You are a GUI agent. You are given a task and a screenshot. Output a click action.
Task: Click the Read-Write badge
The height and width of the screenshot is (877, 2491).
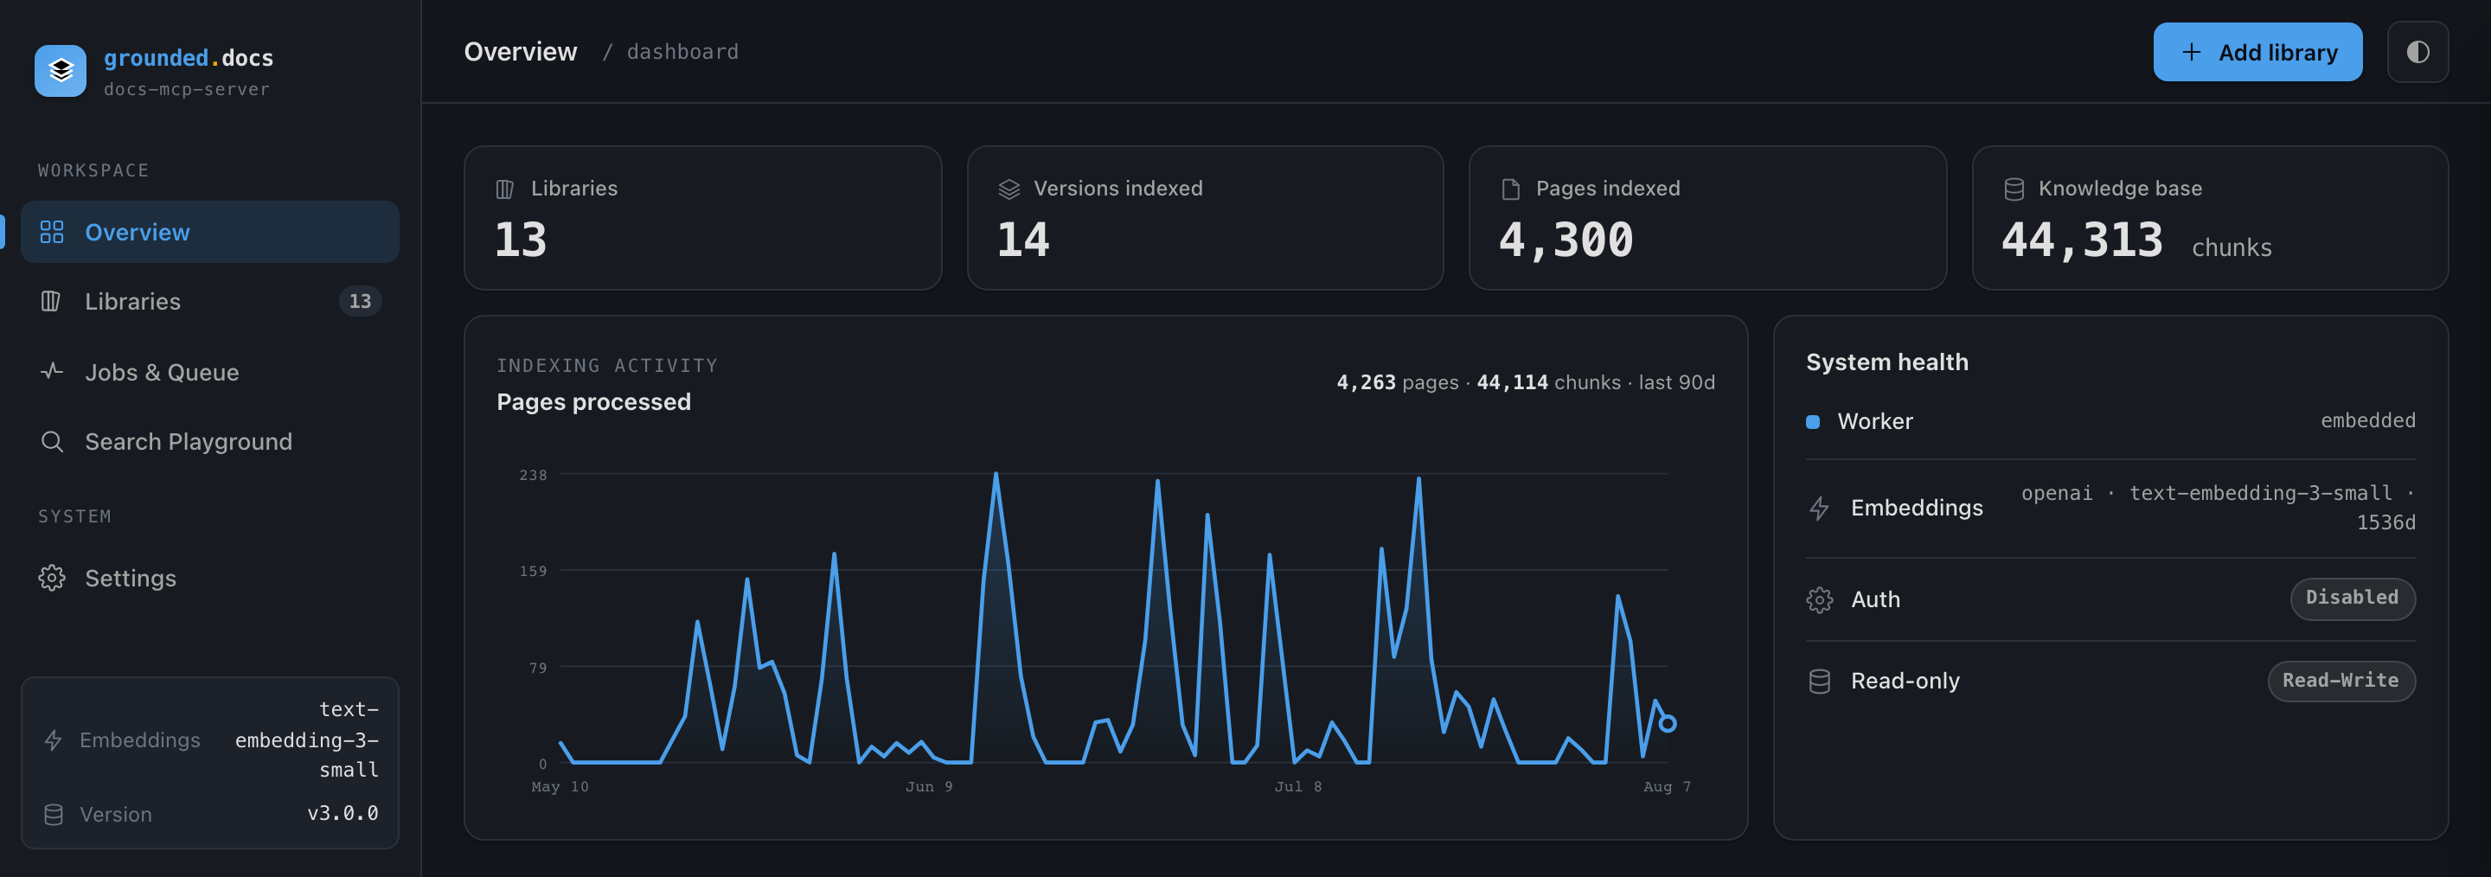coord(2341,681)
